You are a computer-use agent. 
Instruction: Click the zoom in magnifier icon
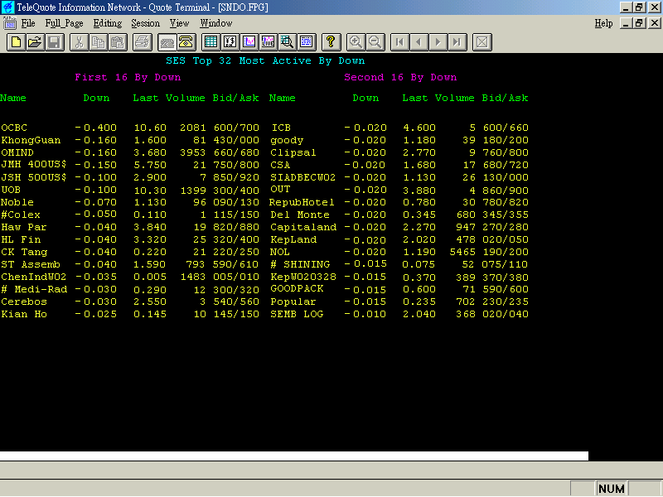(356, 42)
